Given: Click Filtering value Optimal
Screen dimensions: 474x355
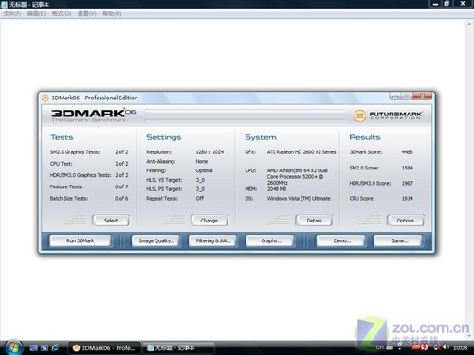Looking at the screenshot, I should coord(204,170).
